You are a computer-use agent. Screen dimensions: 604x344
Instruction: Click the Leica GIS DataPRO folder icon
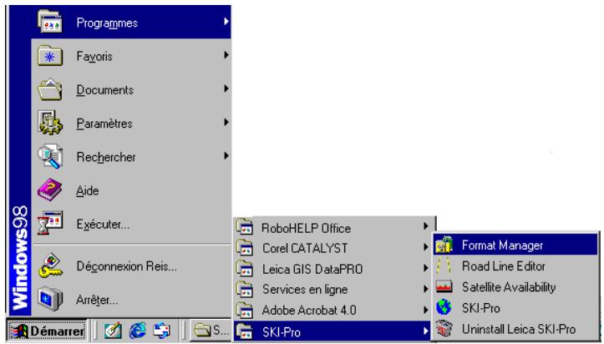coord(245,269)
